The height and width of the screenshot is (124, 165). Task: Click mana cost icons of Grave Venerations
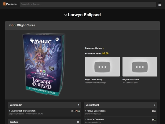pyautogui.click(x=154, y=111)
